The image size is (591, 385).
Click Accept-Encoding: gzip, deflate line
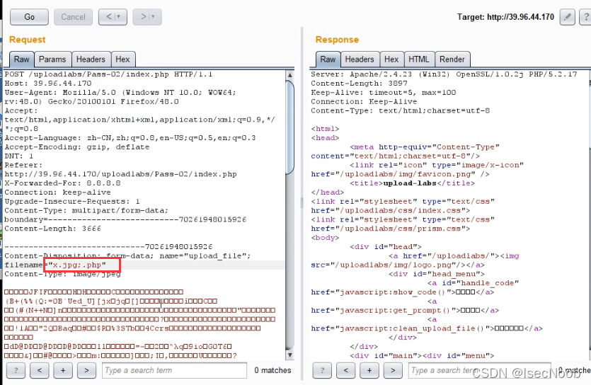tap(77, 147)
